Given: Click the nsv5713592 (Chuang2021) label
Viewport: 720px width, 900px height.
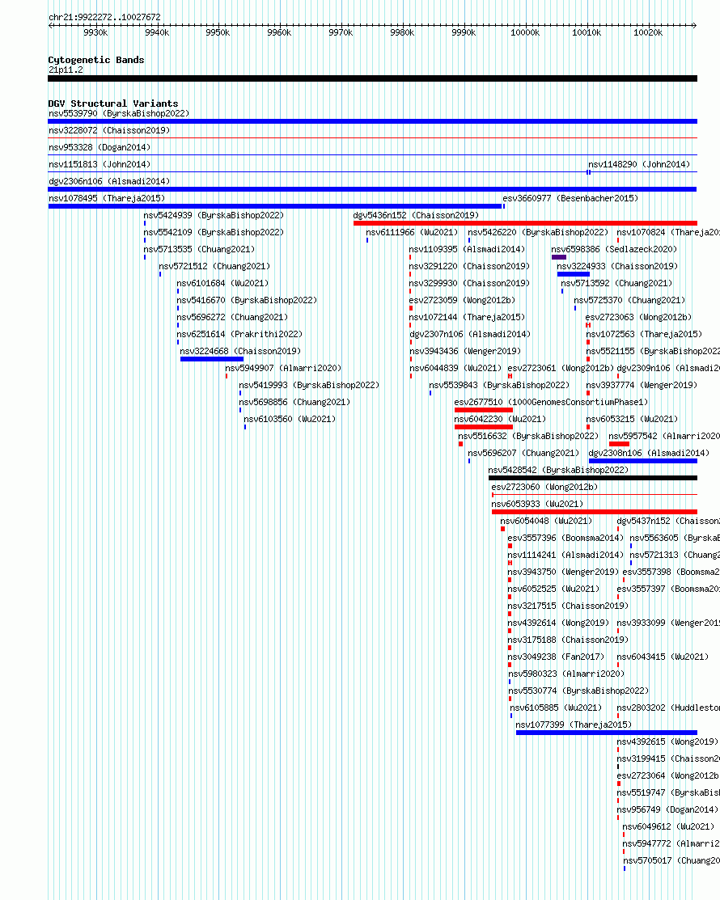Looking at the screenshot, I should [616, 284].
